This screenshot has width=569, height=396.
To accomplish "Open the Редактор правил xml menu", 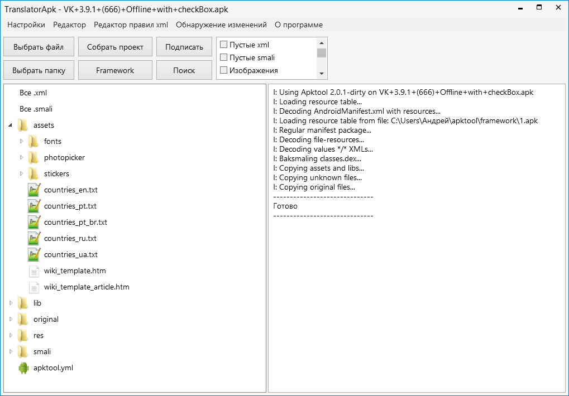I will pos(131,25).
